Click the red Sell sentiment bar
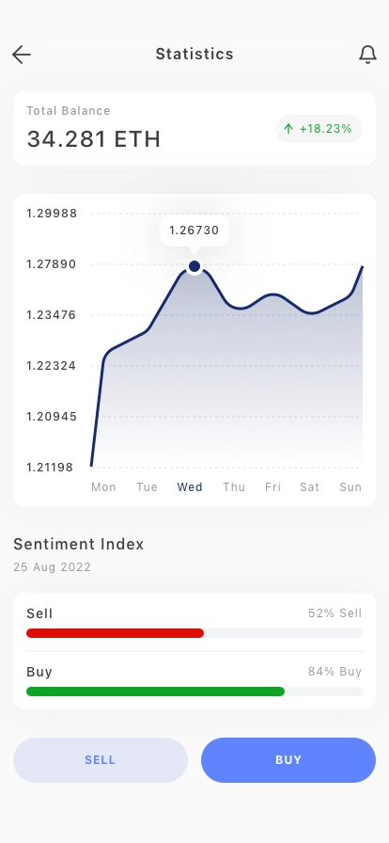 115,633
